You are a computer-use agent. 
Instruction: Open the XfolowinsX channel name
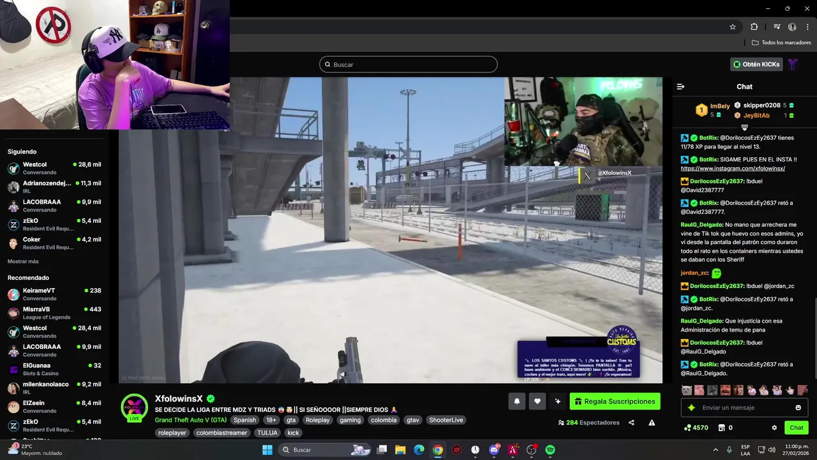tap(179, 398)
